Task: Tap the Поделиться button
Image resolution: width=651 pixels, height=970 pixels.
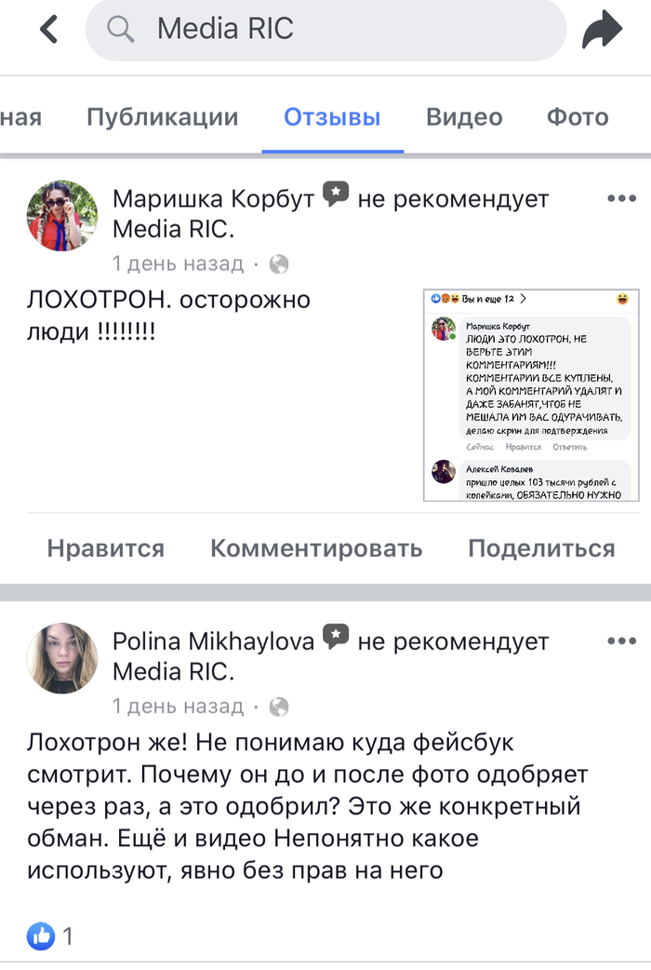Action: pyautogui.click(x=541, y=548)
